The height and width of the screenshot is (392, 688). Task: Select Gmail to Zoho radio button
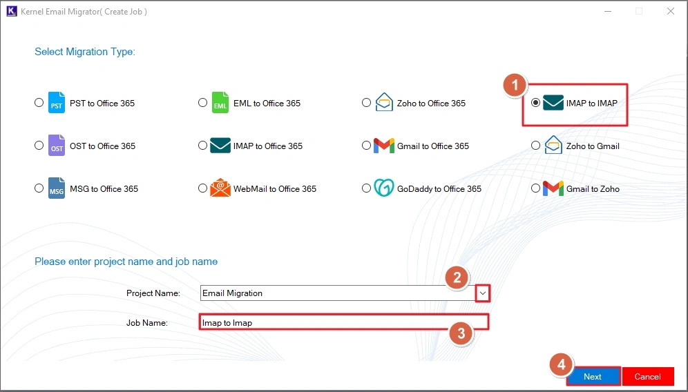pos(535,188)
